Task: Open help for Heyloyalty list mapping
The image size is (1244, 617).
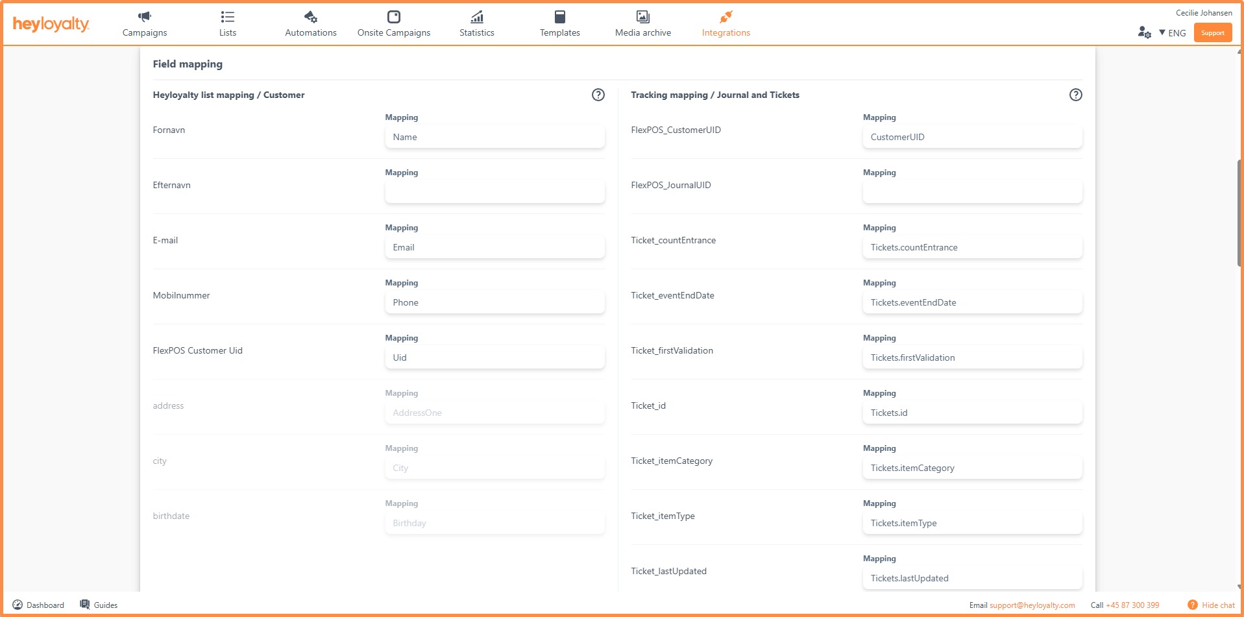Action: [x=598, y=95]
